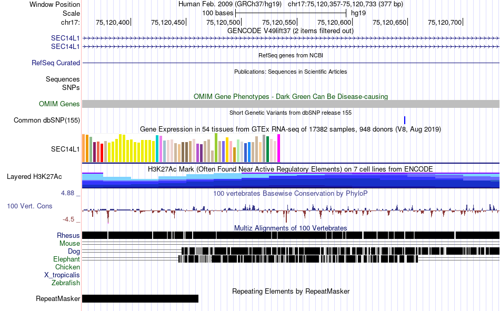Click the Elephant alignment block row
Image resolution: width=500 pixels, height=311 pixels.
pos(298,259)
